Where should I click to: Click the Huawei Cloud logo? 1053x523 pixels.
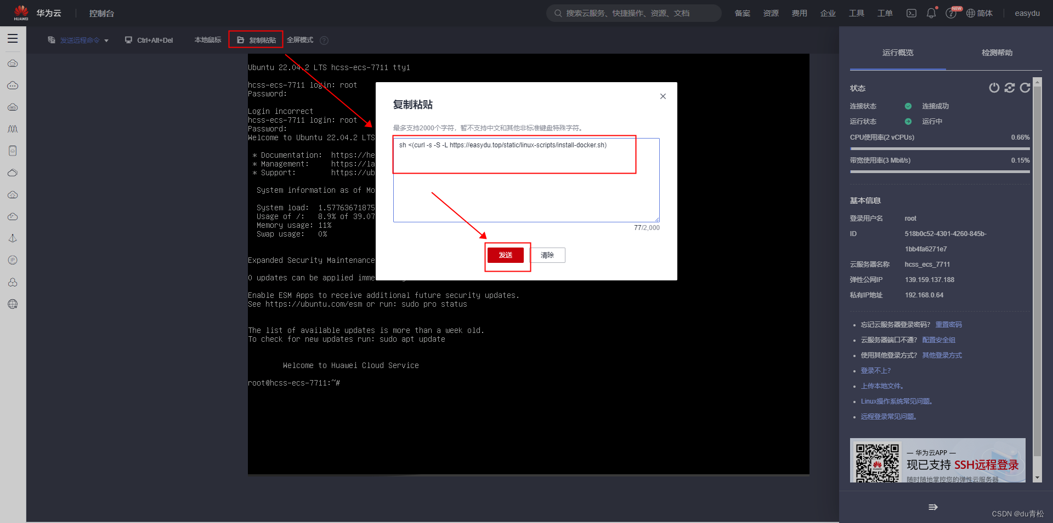tap(21, 13)
